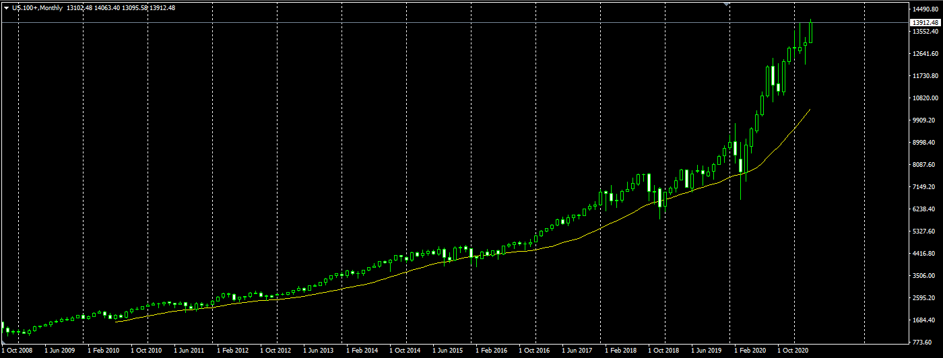Click the 1 Oct 2008 date label
This screenshot has width=943, height=358.
tap(17, 351)
